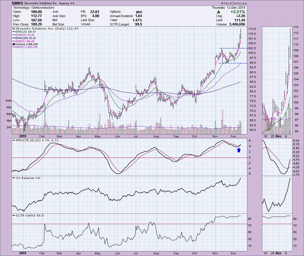Select the blue EMA(200) legend line swatch
304x256 pixels.
pos(14,38)
